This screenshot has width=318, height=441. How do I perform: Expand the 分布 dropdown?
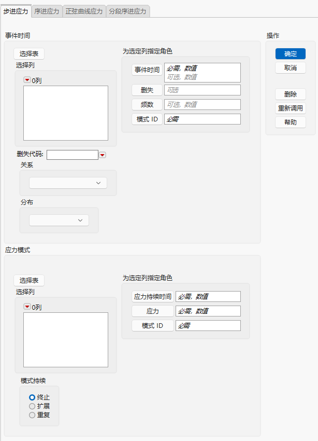[x=59, y=220]
